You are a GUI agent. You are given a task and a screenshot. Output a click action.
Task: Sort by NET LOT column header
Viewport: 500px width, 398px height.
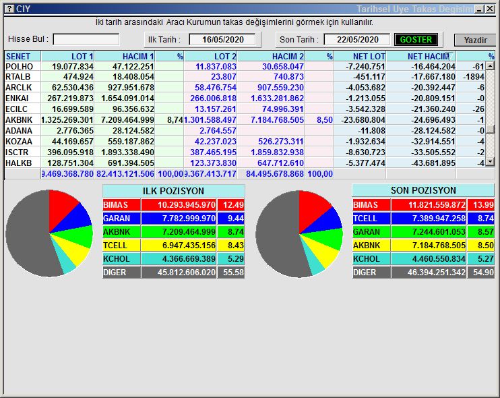point(360,56)
